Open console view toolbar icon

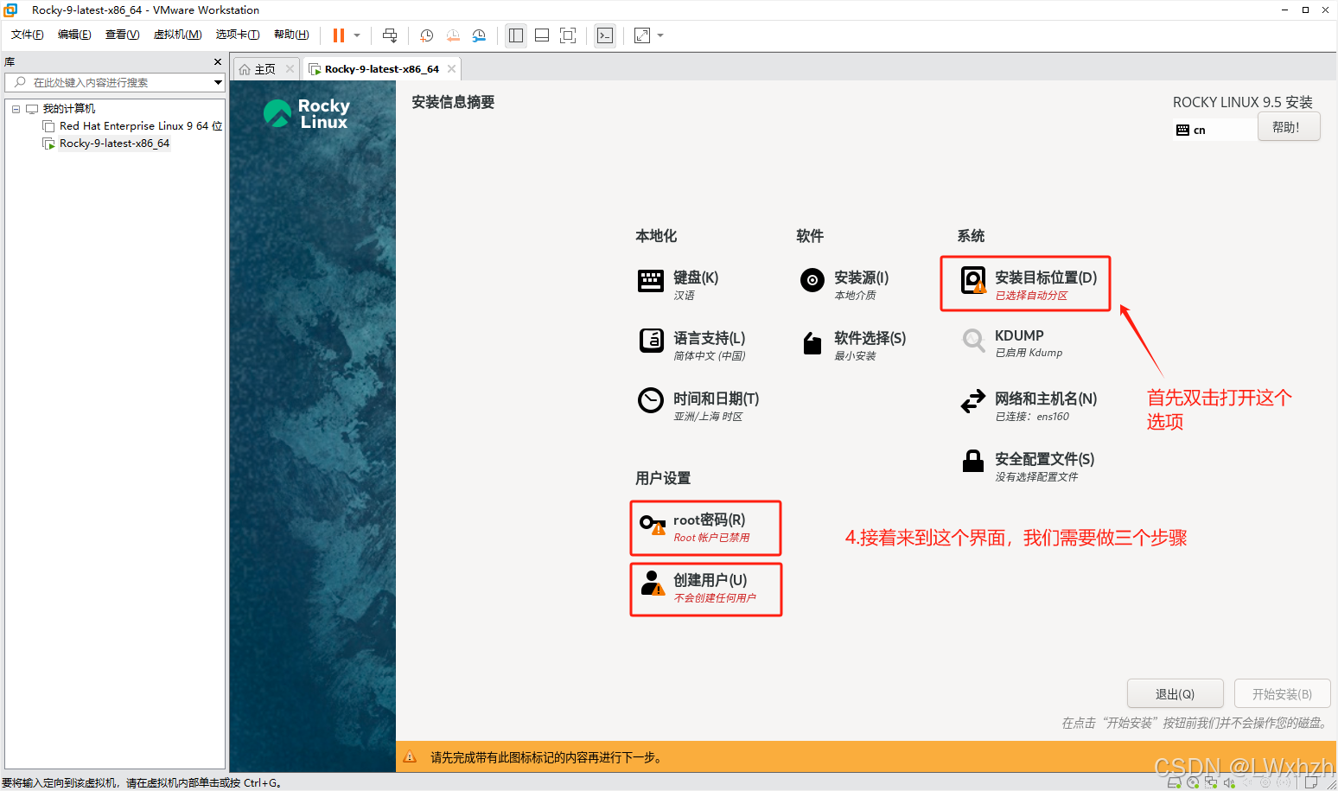(605, 35)
